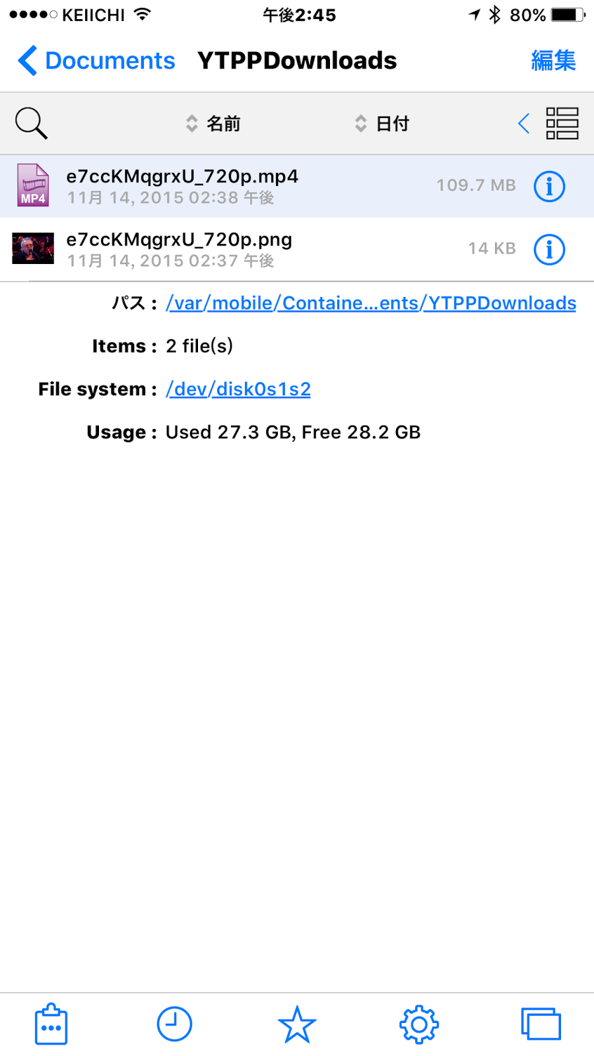
Task: Sort files by 日付 (date)
Action: click(x=382, y=123)
